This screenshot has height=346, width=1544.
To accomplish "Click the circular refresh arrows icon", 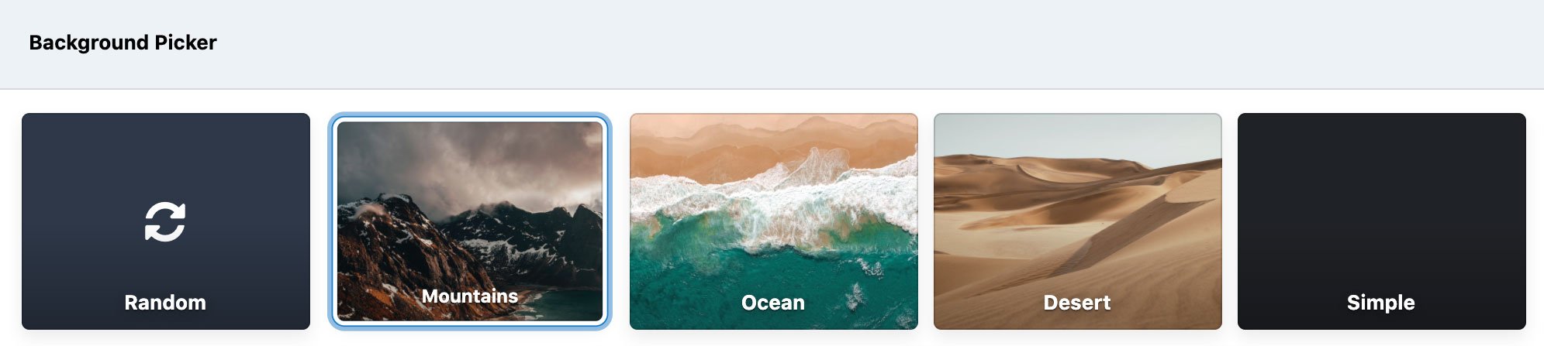I will coord(165,222).
